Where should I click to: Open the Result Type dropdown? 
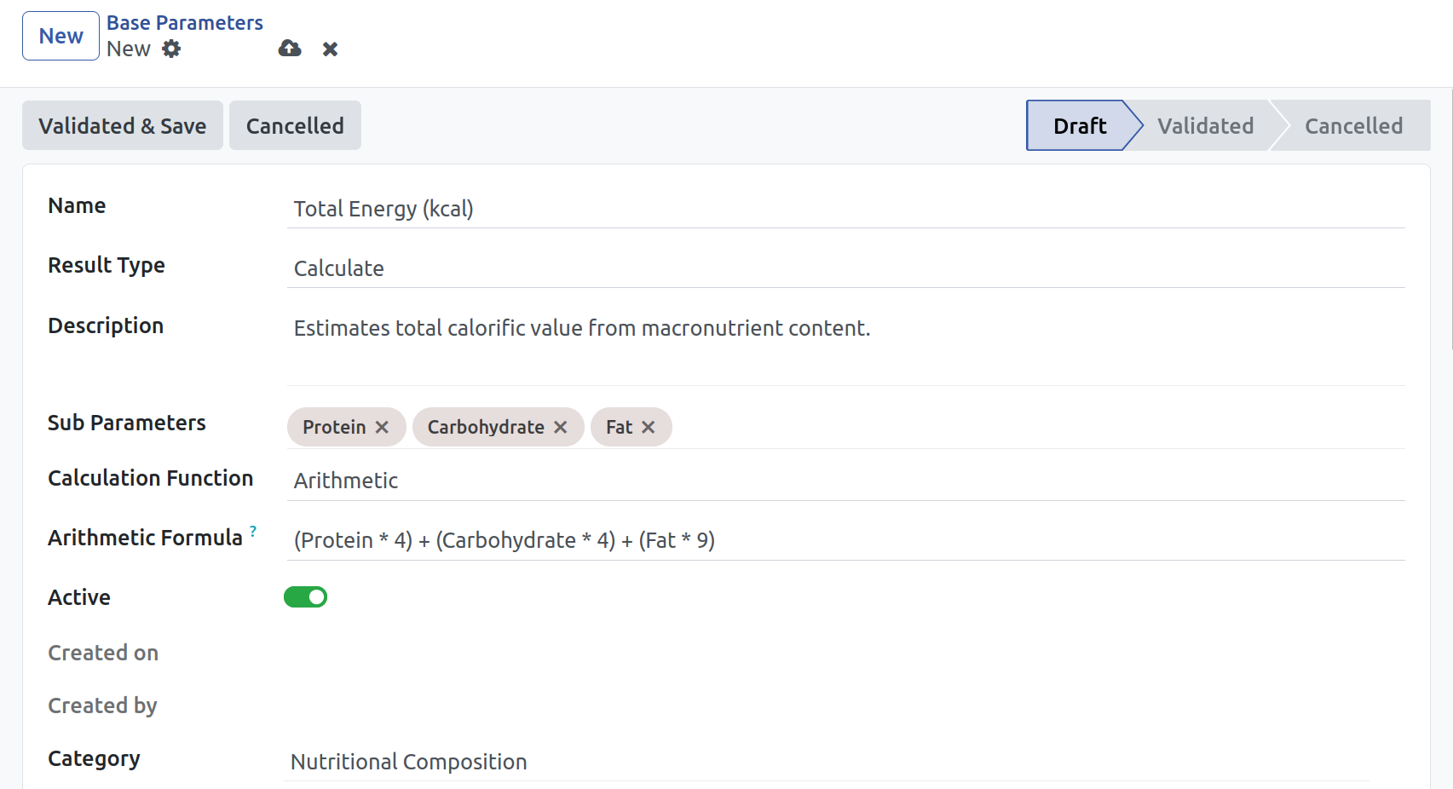click(845, 268)
